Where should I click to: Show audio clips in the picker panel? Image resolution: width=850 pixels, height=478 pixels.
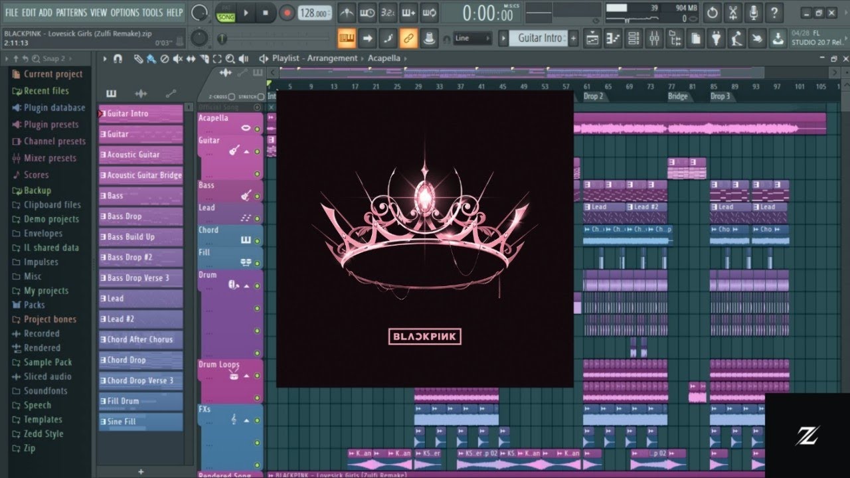141,94
